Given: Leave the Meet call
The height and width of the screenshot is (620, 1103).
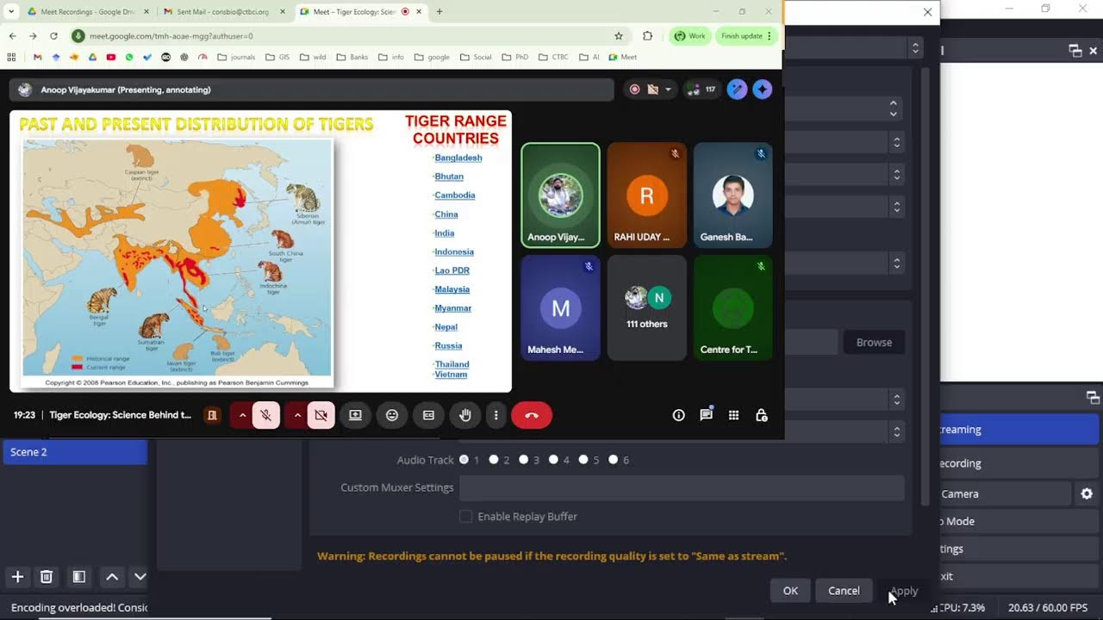Looking at the screenshot, I should point(532,415).
